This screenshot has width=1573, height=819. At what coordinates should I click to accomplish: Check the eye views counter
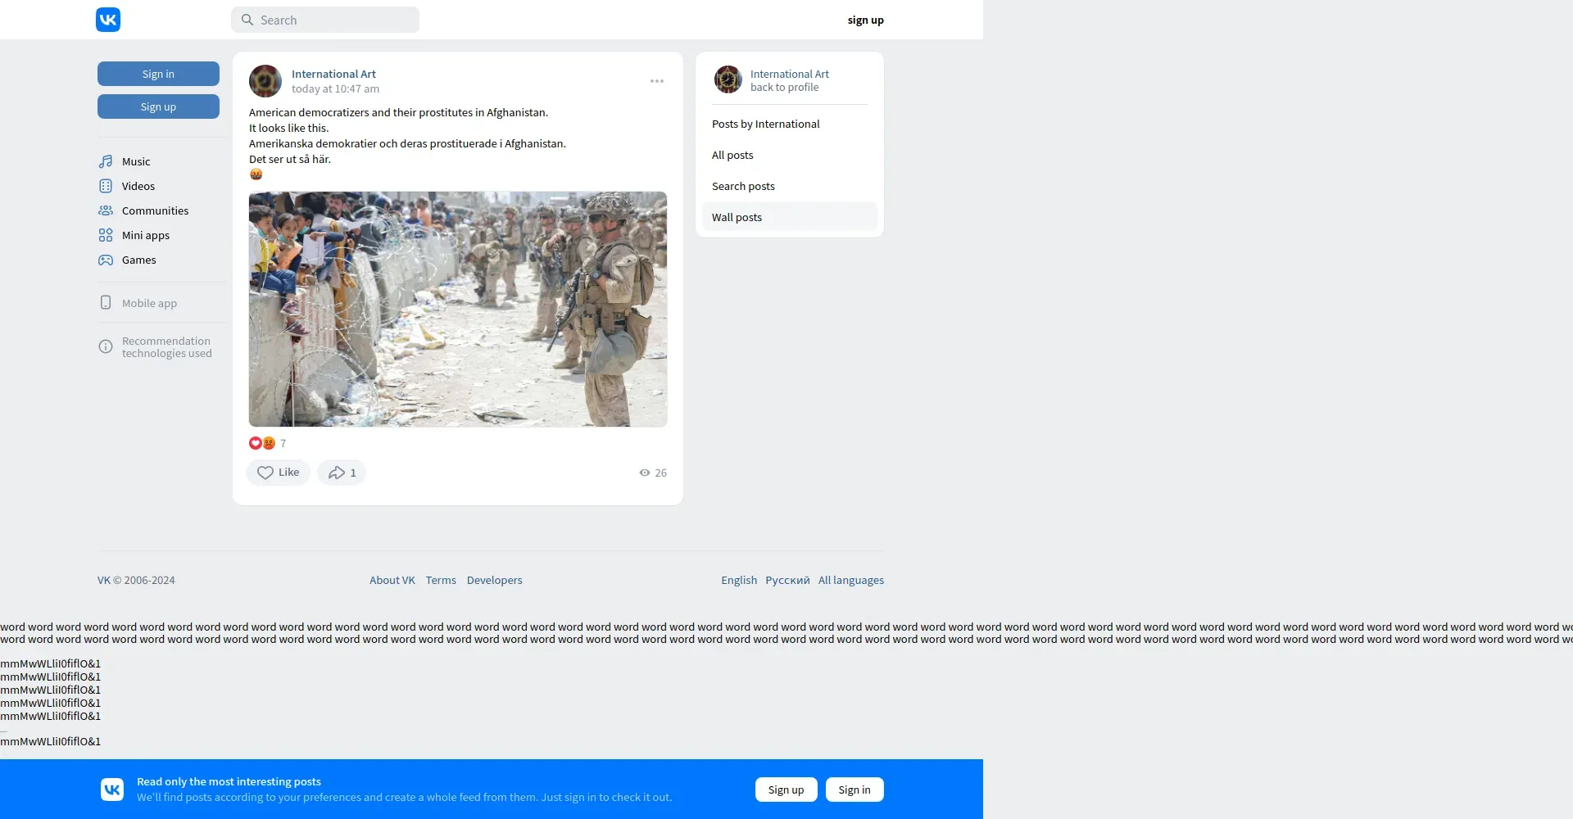[653, 473]
